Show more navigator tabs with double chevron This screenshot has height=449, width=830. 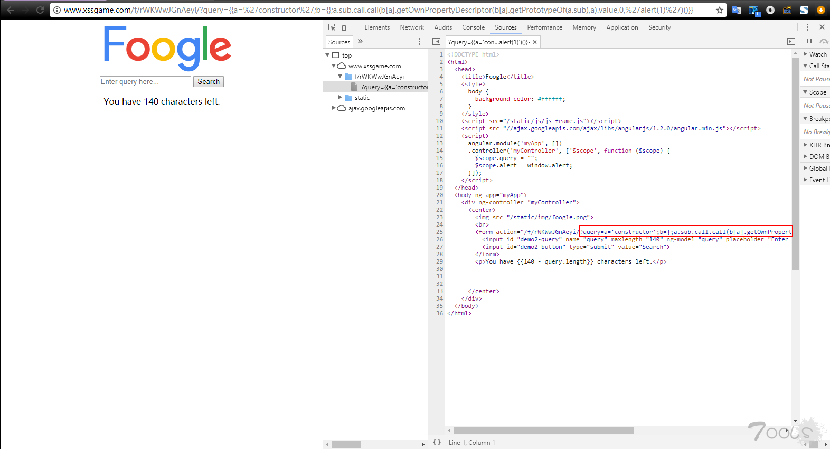point(360,41)
